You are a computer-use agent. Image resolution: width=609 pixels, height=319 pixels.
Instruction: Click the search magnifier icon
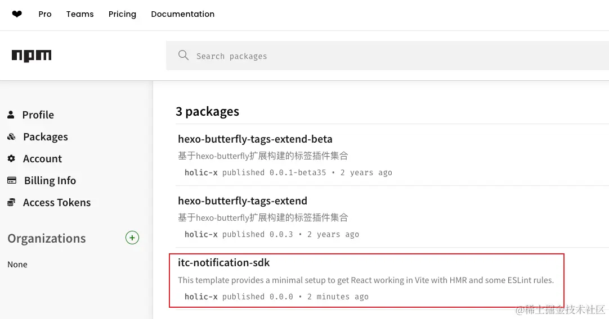[183, 55]
